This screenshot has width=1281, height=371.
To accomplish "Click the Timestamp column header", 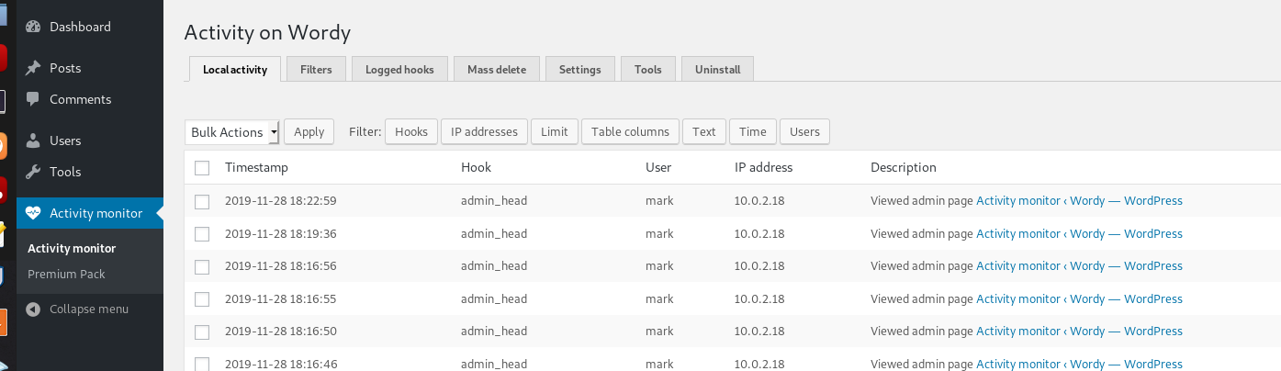I will [x=256, y=167].
